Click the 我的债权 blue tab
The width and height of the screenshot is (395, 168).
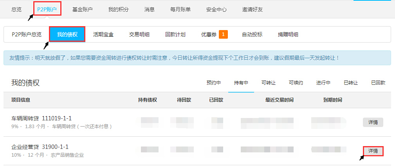tap(67, 34)
